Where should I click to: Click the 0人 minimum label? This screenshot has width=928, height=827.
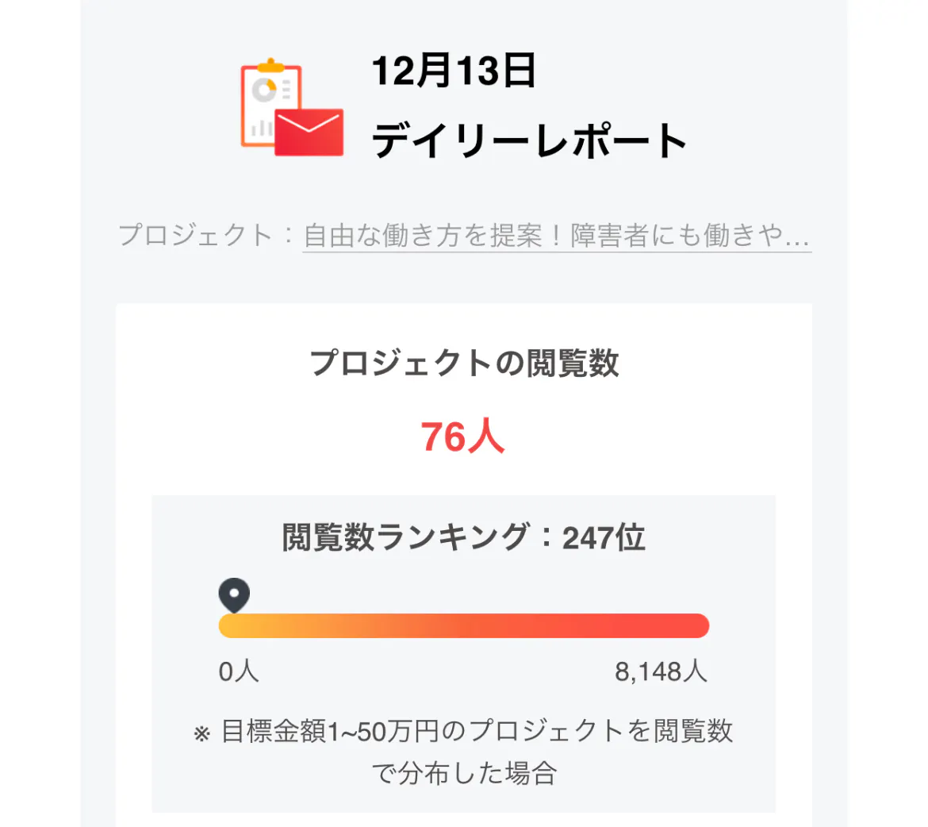point(239,672)
